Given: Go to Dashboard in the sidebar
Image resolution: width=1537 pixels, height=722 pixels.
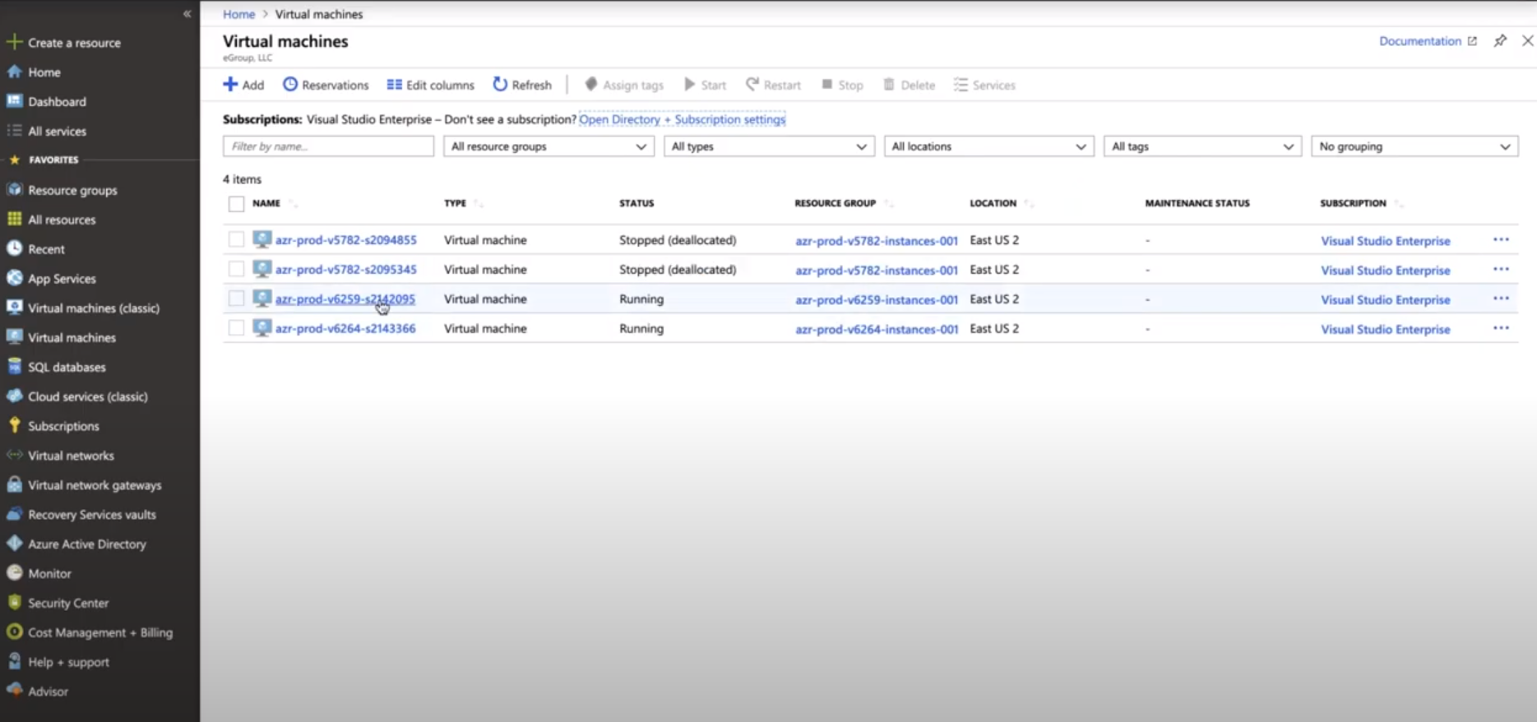Looking at the screenshot, I should point(57,101).
